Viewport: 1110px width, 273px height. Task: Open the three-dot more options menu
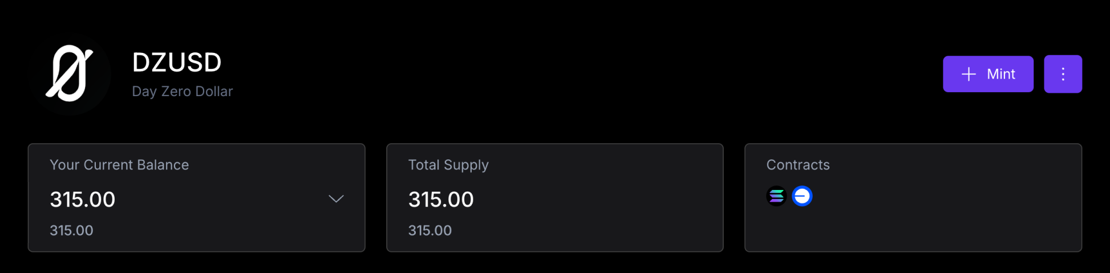point(1063,74)
